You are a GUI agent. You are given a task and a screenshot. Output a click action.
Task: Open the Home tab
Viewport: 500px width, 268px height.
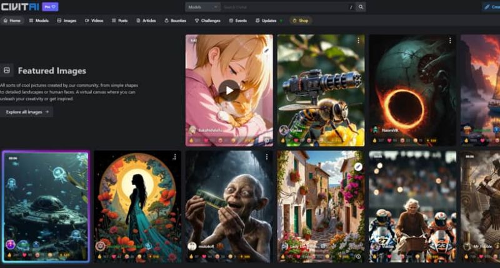pyautogui.click(x=12, y=21)
